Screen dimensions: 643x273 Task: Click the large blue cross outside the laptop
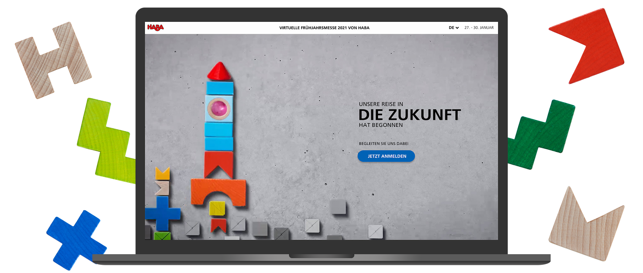[75, 240]
